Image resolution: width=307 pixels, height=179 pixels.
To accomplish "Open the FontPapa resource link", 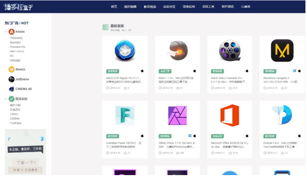I will [15, 123].
